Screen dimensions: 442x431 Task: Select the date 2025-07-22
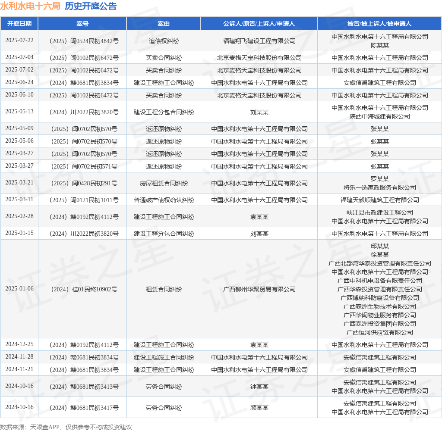point(19,40)
